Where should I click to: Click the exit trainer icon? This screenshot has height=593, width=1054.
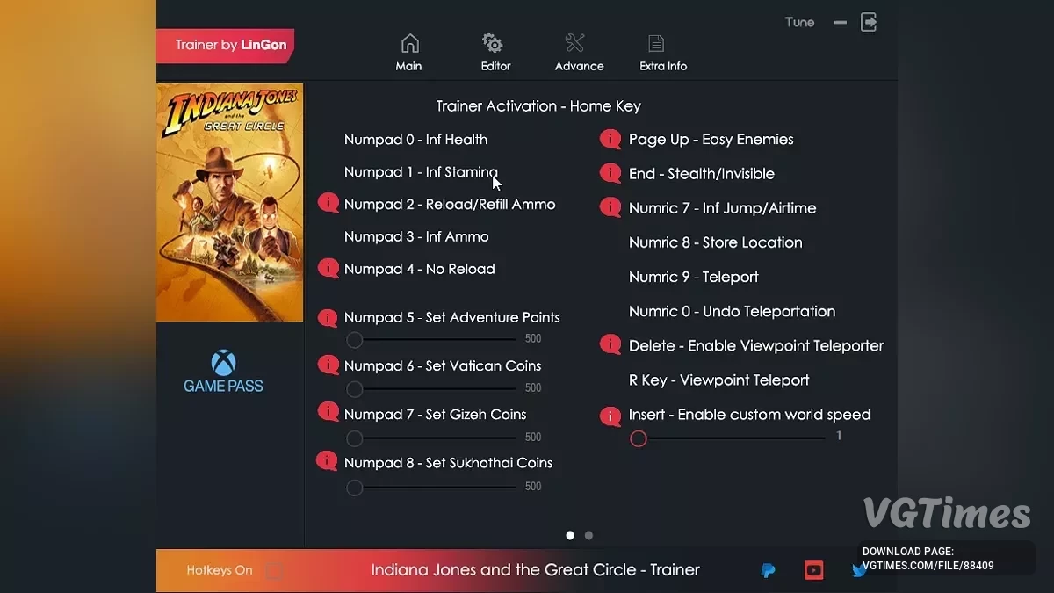click(x=869, y=22)
